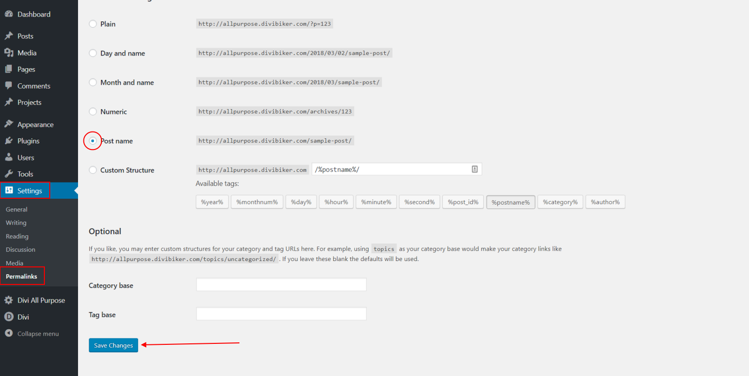749x376 pixels.
Task: Click the Month and name example URL
Action: click(289, 82)
